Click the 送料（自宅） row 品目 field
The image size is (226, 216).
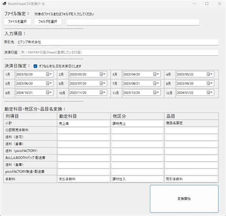coord(191,137)
